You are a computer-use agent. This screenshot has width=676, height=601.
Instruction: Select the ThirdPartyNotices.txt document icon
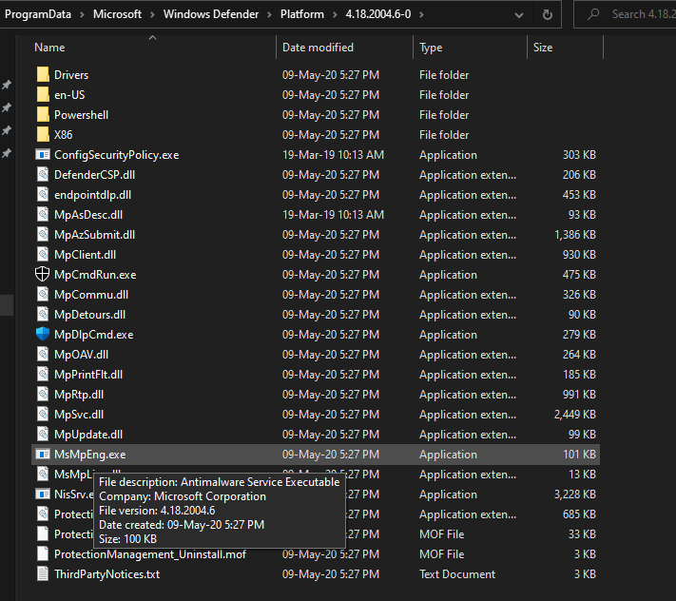point(43,573)
